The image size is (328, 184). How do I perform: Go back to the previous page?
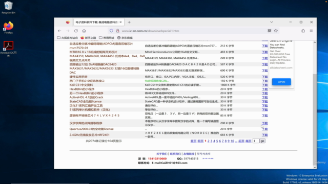[59, 31]
